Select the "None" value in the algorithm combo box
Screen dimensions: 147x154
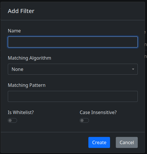click(x=17, y=69)
